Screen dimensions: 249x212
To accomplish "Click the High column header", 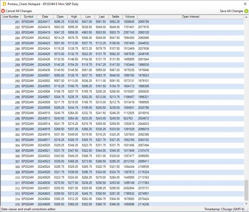I will click(74, 16).
